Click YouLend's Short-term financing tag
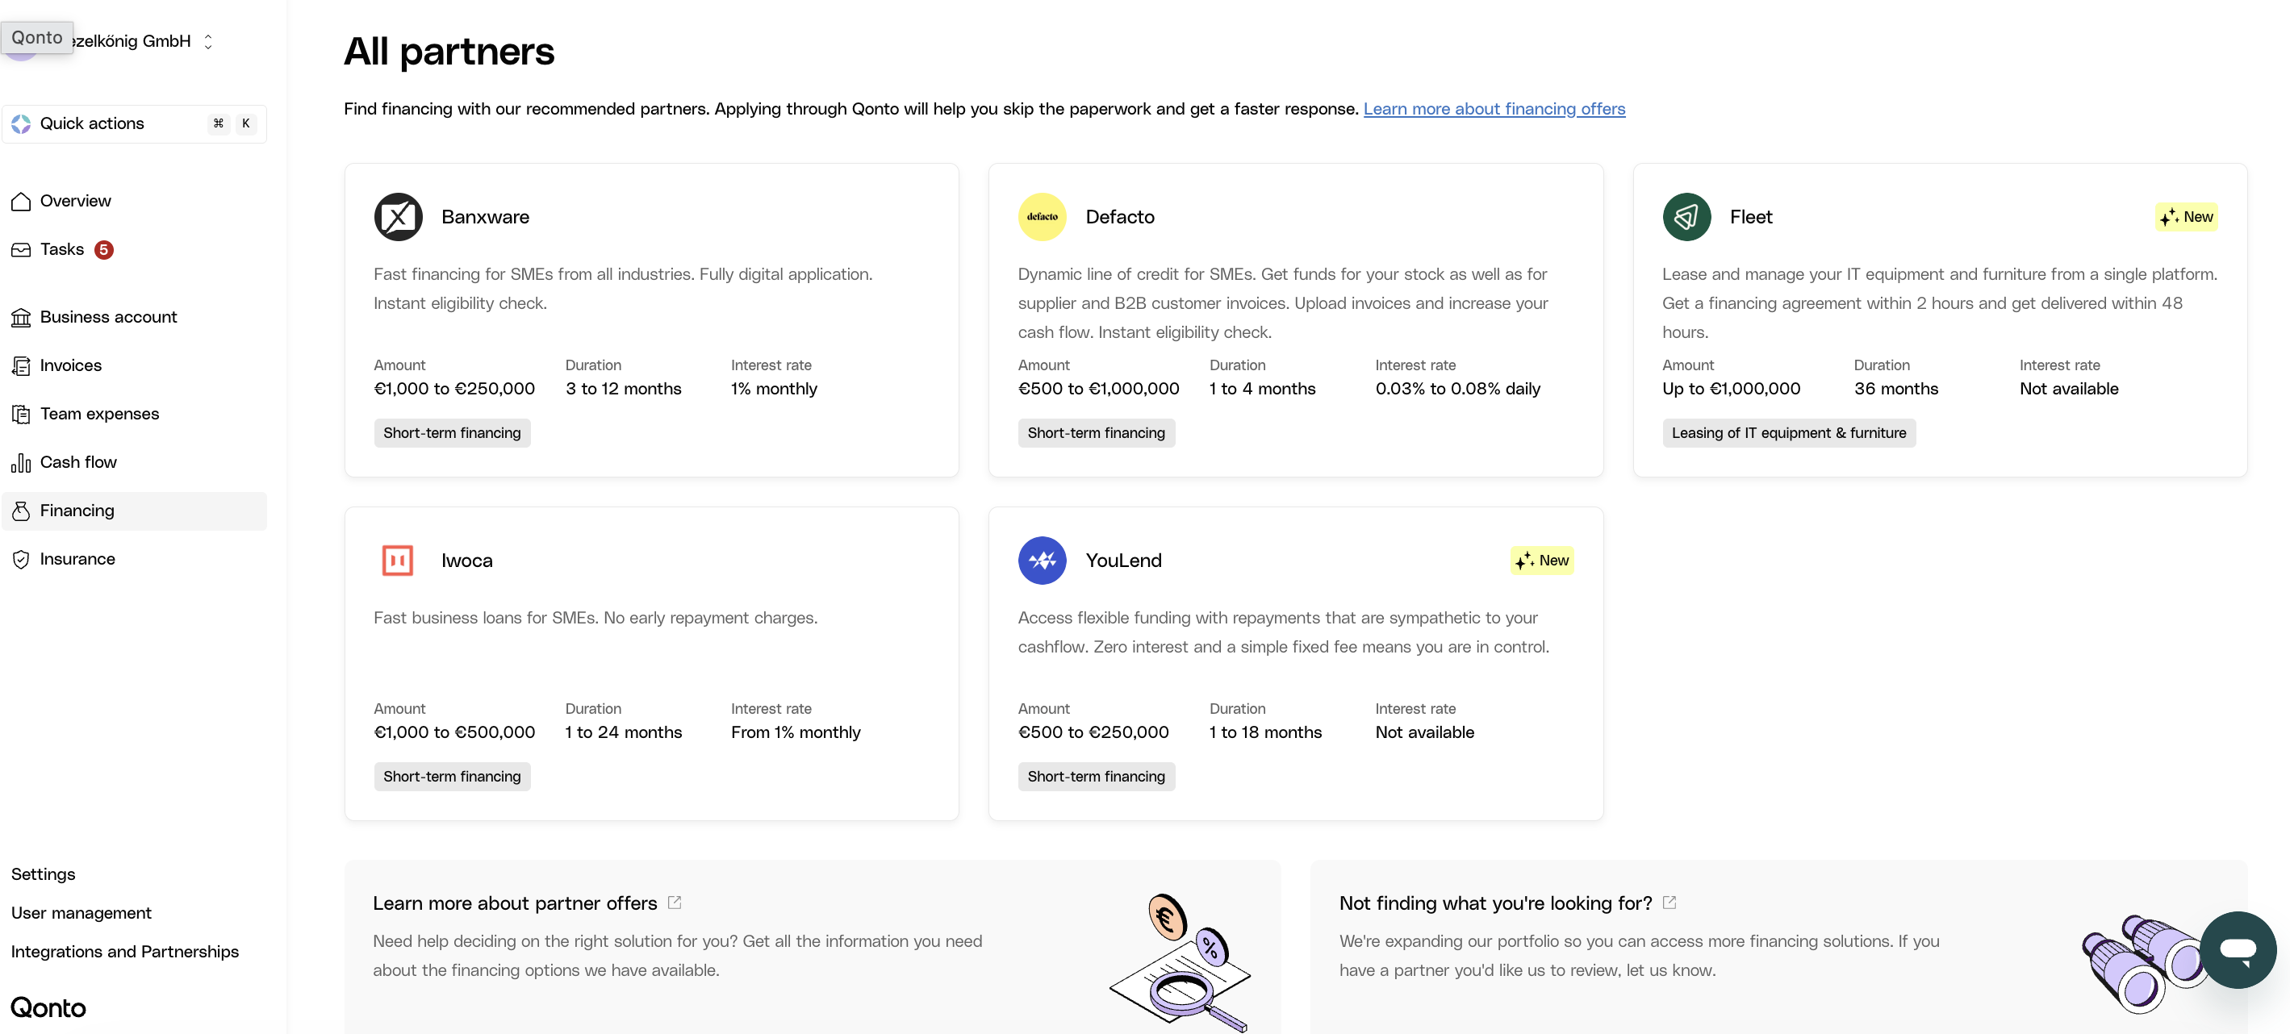This screenshot has height=1034, width=2290. 1096,778
